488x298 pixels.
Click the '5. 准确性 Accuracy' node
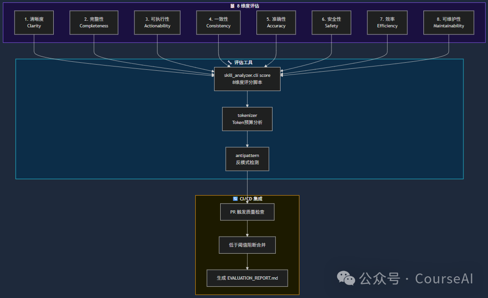pos(276,23)
